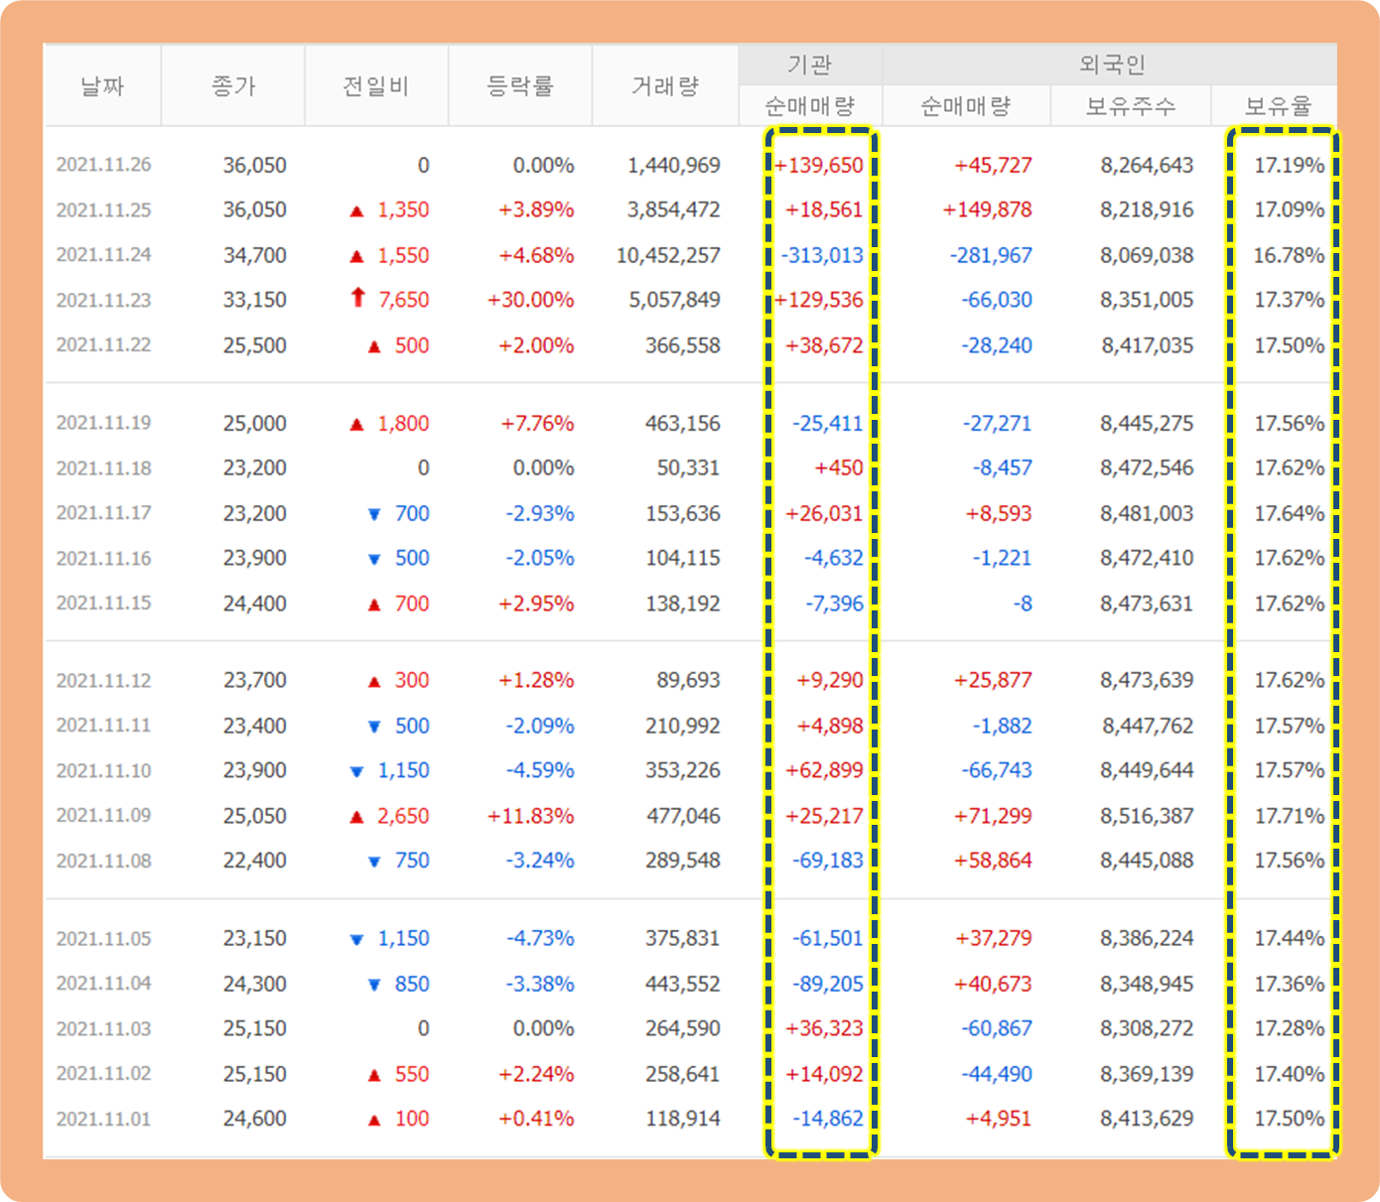Click the +11.83% change rate cell
Screen dimensions: 1380x1202
click(530, 816)
